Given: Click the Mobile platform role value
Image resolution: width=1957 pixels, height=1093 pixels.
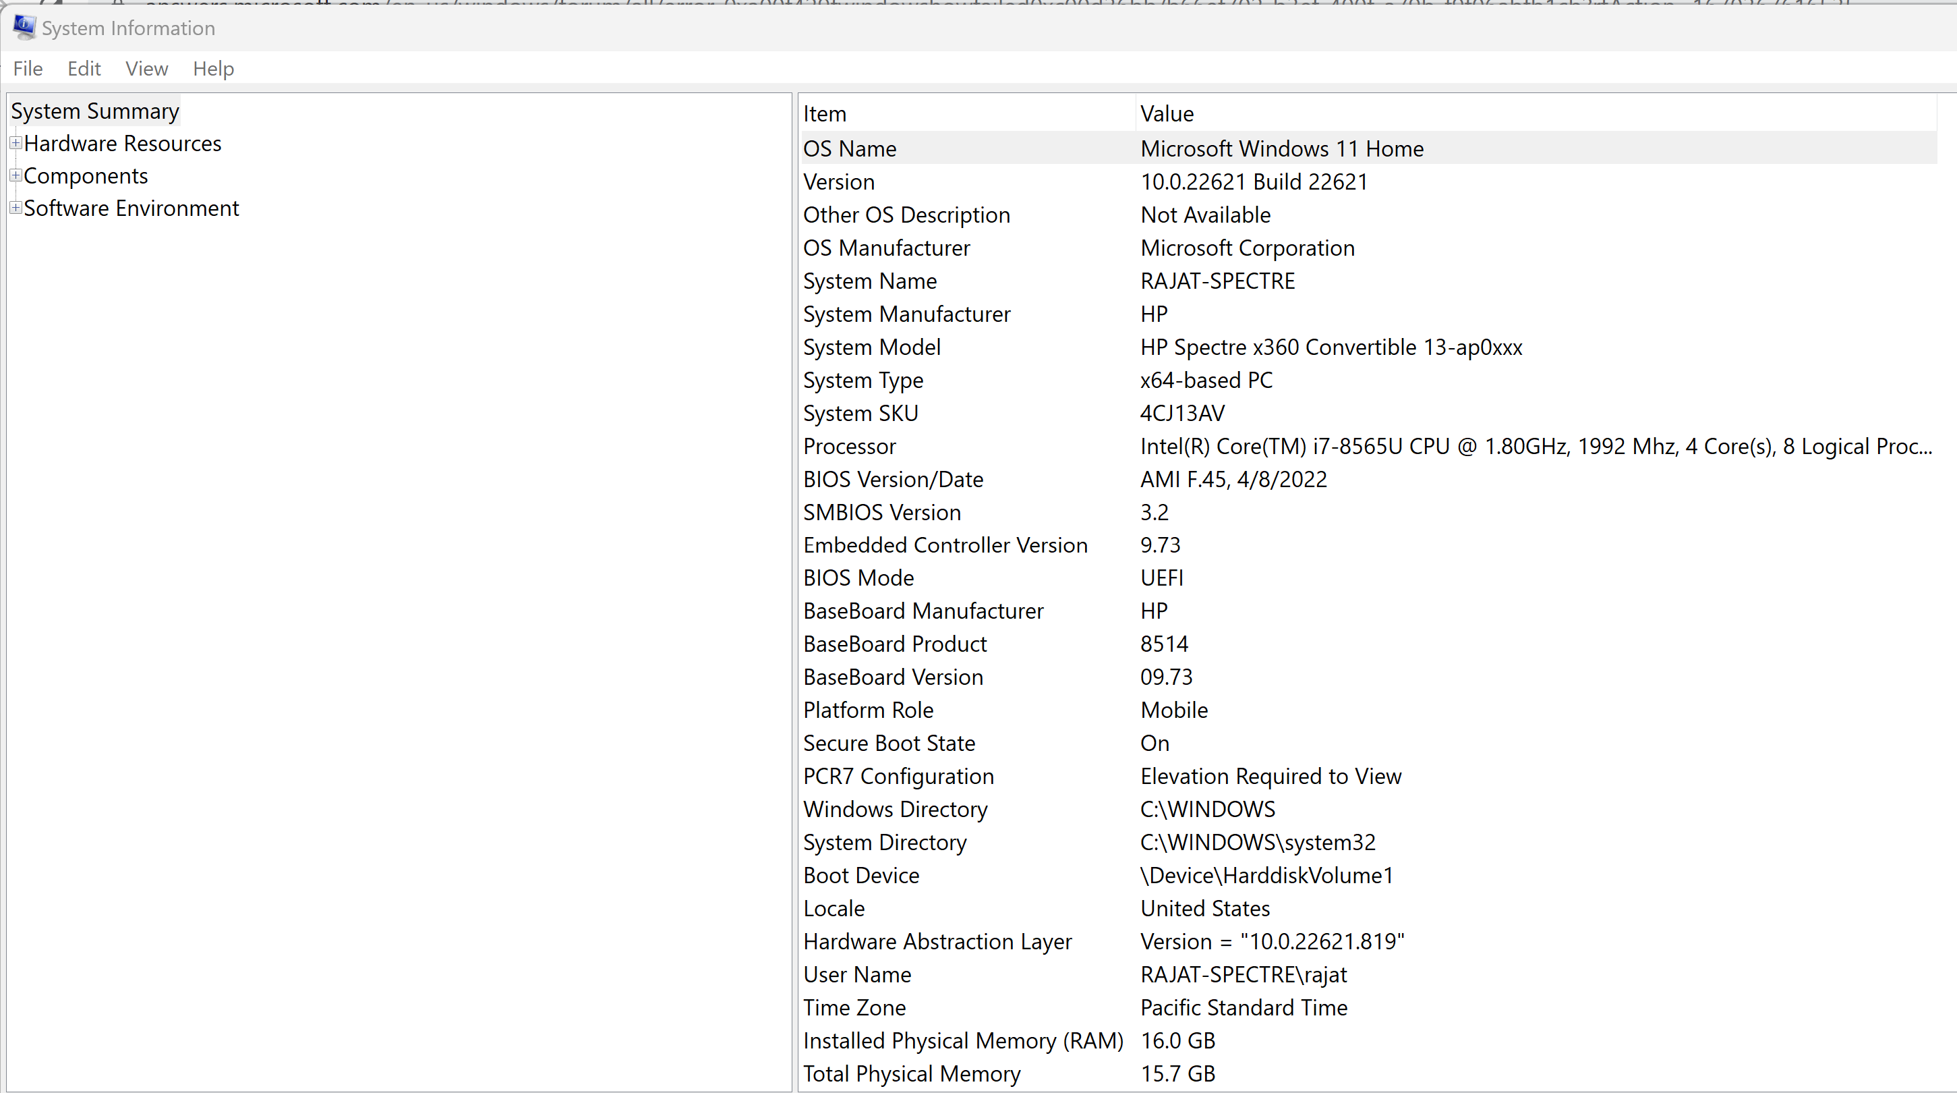Looking at the screenshot, I should [x=1174, y=710].
